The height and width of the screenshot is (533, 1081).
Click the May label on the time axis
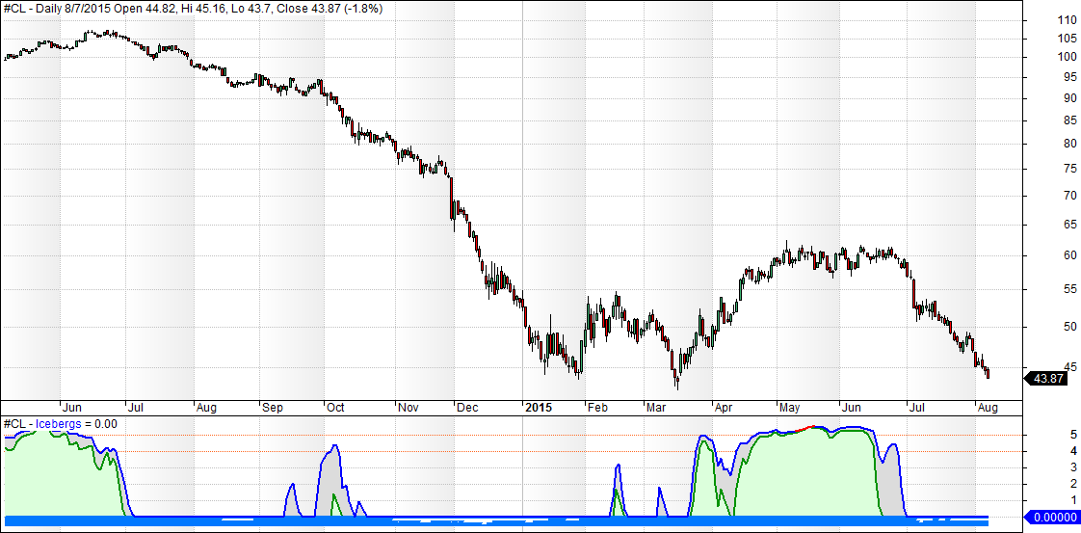(x=790, y=408)
